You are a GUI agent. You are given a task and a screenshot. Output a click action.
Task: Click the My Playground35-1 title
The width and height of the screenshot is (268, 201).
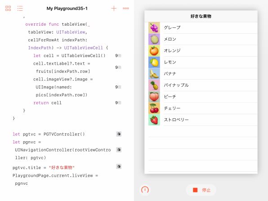pos(67,9)
